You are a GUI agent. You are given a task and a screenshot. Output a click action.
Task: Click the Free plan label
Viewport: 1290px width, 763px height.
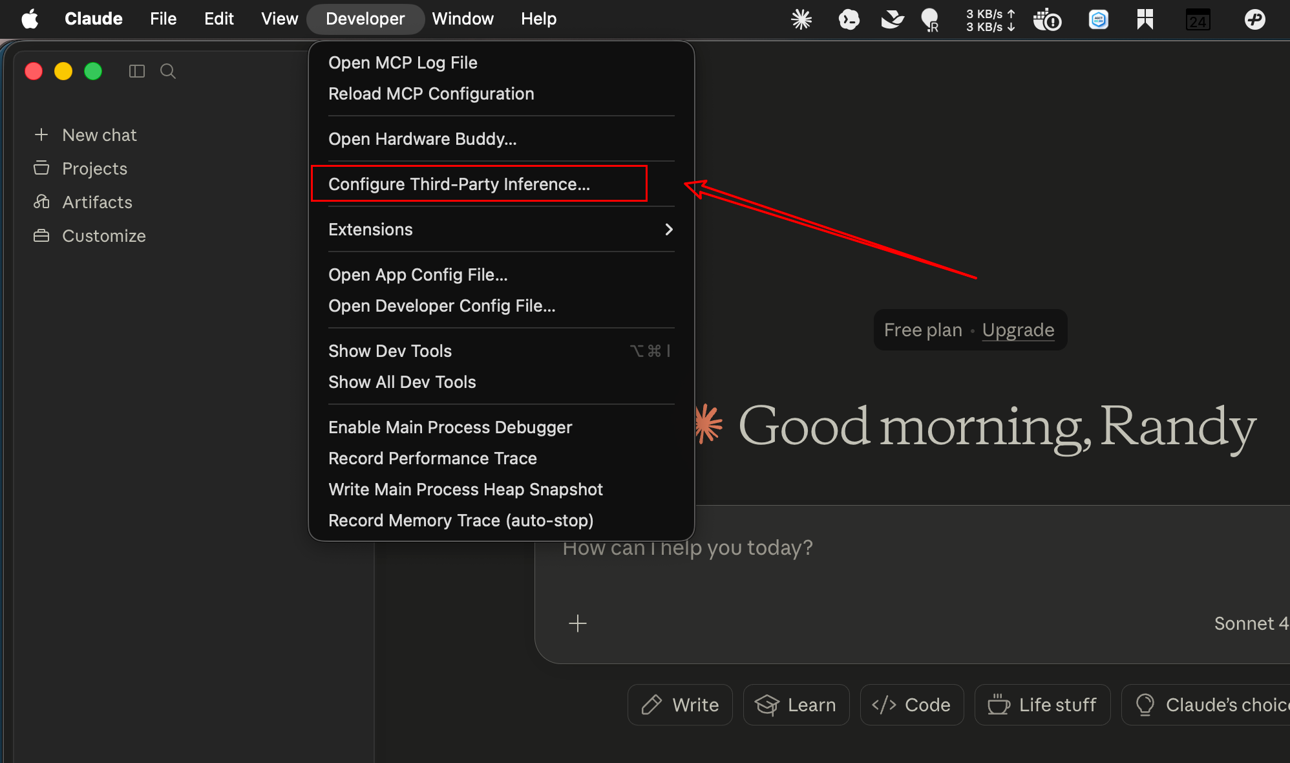click(923, 330)
